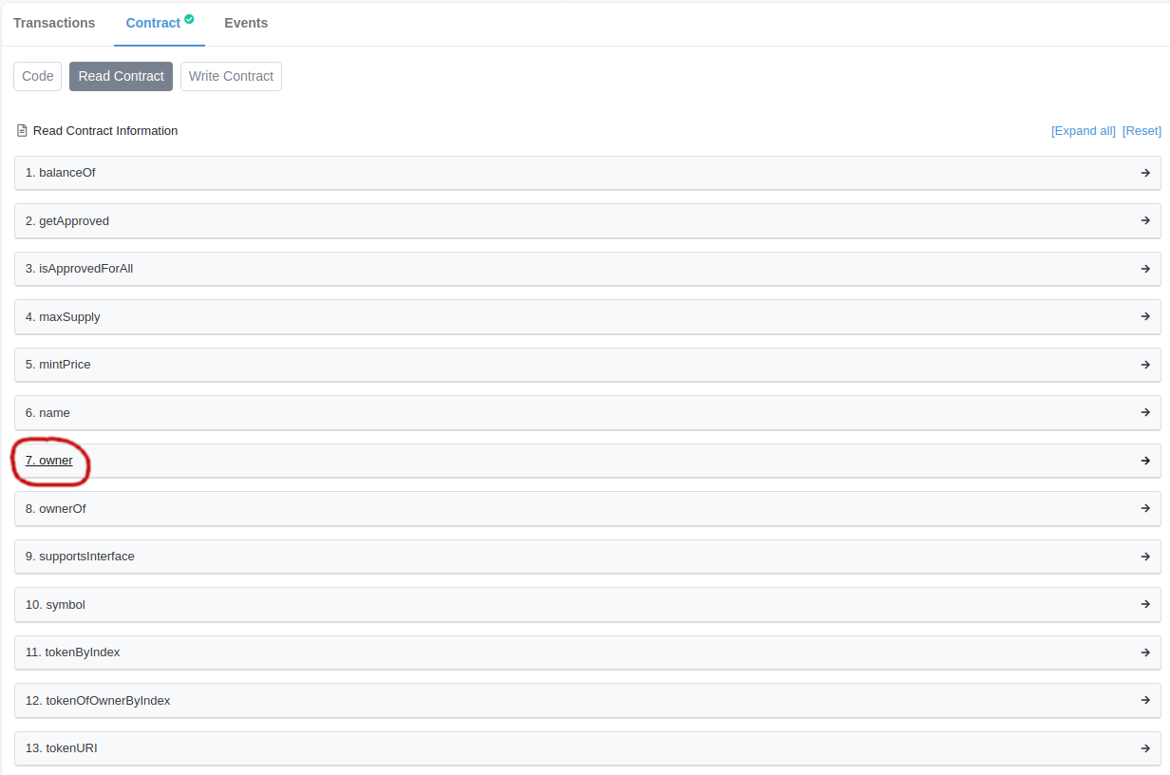
Task: Click the Expand all link
Action: click(x=1083, y=131)
